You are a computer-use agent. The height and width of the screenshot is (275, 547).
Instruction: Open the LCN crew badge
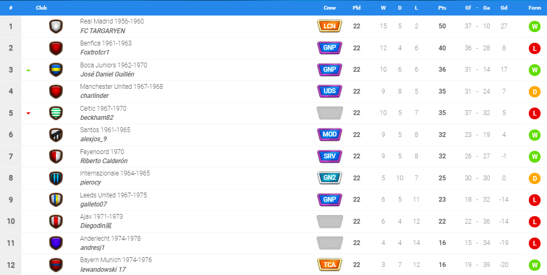(x=330, y=26)
